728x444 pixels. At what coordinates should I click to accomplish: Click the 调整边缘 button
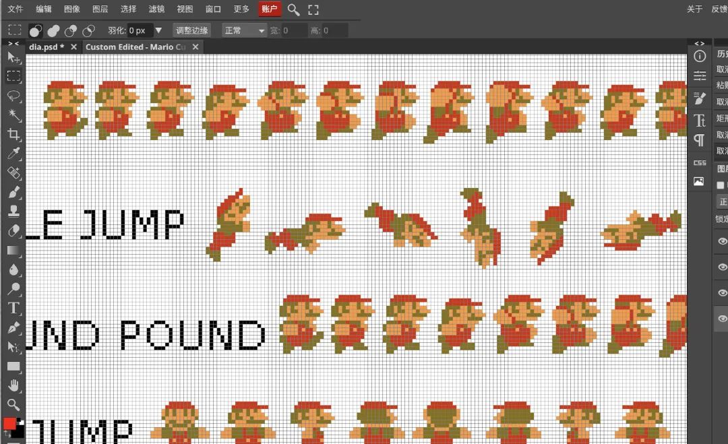pyautogui.click(x=191, y=30)
